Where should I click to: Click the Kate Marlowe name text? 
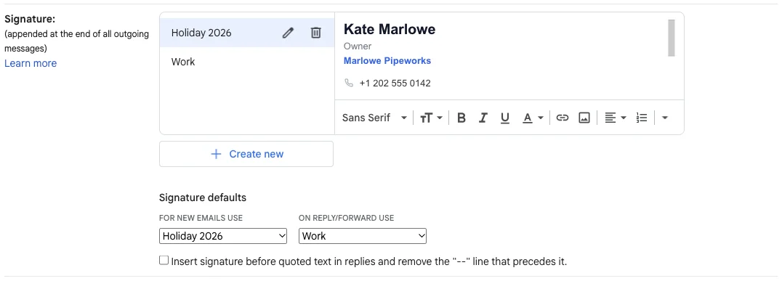[390, 29]
